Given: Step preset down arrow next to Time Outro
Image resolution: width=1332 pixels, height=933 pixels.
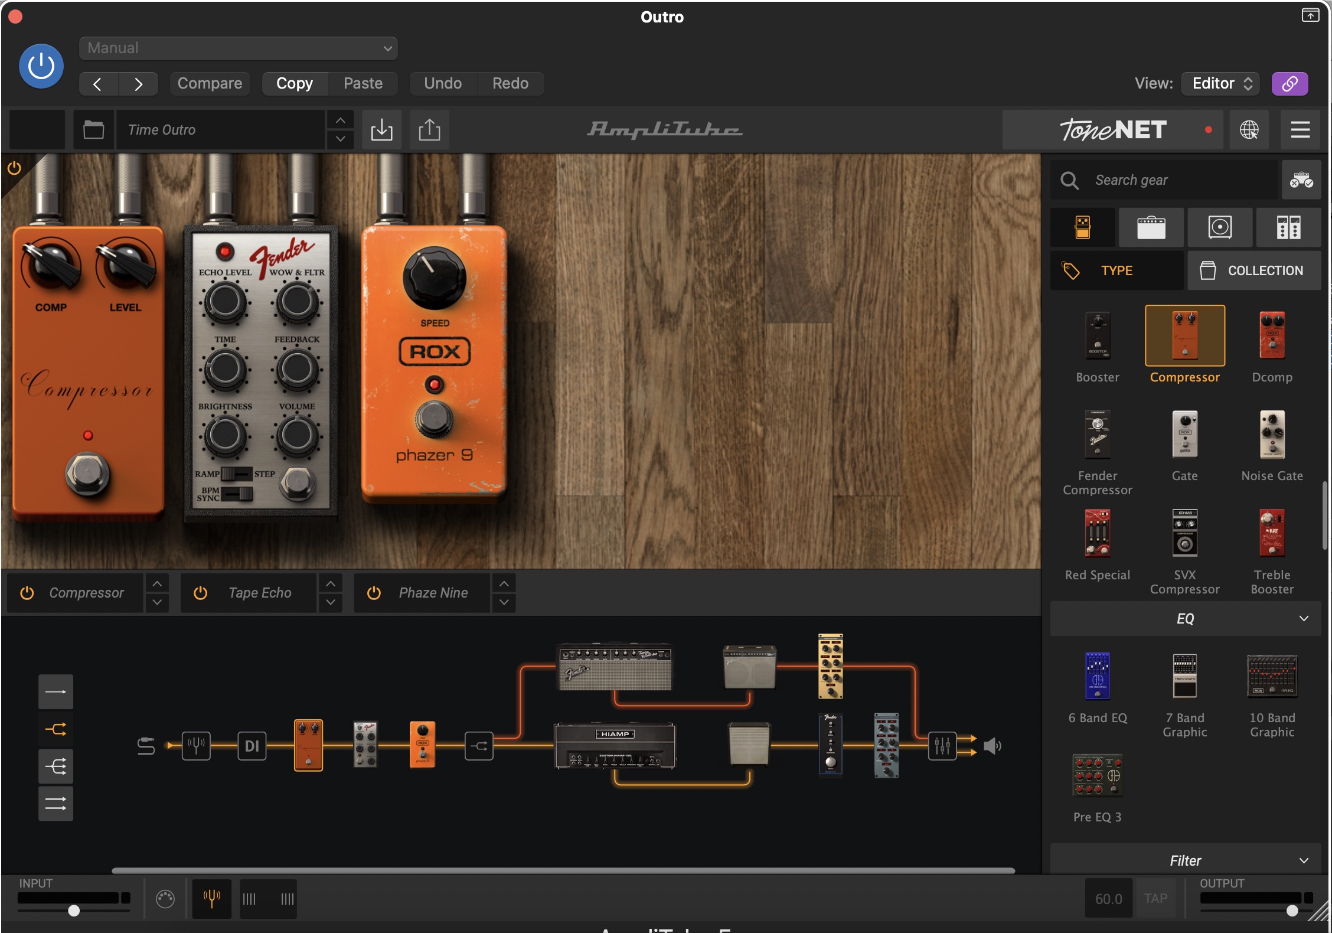Looking at the screenshot, I should click(x=341, y=139).
